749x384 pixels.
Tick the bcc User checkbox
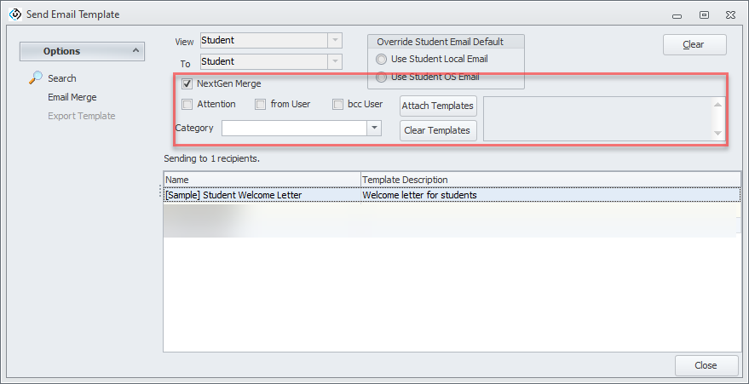pos(338,105)
